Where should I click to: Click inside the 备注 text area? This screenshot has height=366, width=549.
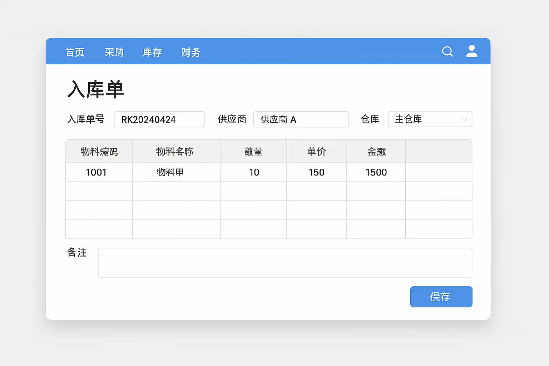pos(285,263)
